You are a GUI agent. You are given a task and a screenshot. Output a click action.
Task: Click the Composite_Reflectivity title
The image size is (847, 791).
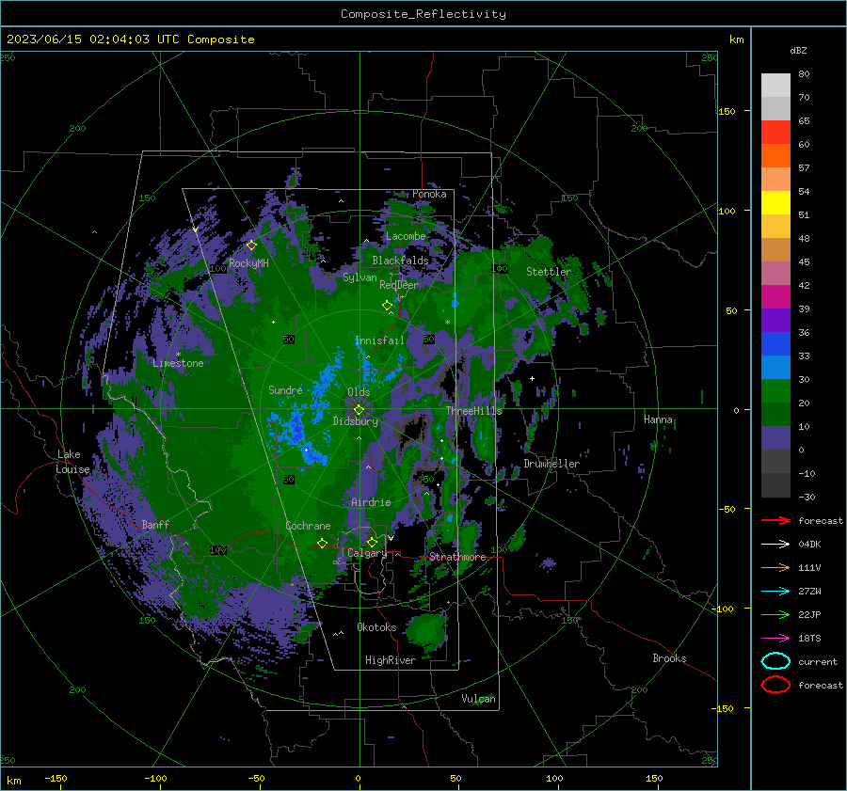point(423,14)
